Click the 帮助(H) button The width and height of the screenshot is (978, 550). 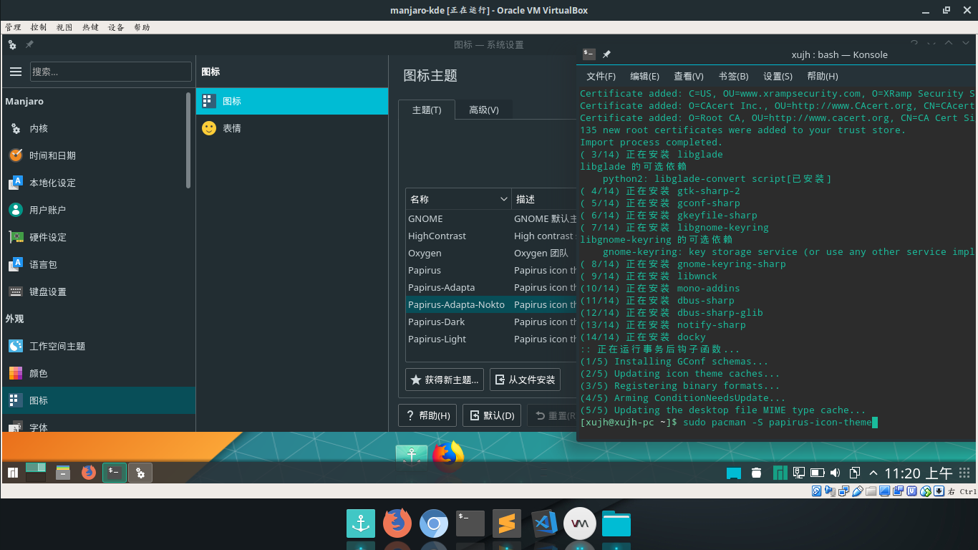(x=427, y=415)
